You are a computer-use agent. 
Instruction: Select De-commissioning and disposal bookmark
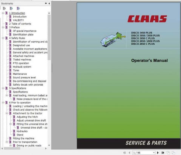tap(29, 81)
